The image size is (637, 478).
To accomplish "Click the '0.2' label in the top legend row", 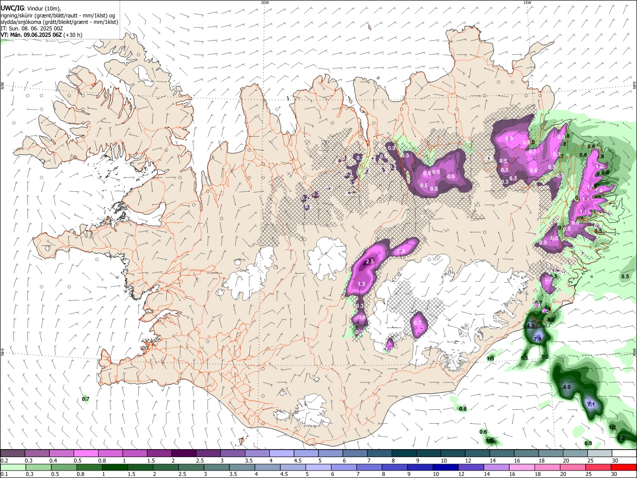I will pos(4,461).
